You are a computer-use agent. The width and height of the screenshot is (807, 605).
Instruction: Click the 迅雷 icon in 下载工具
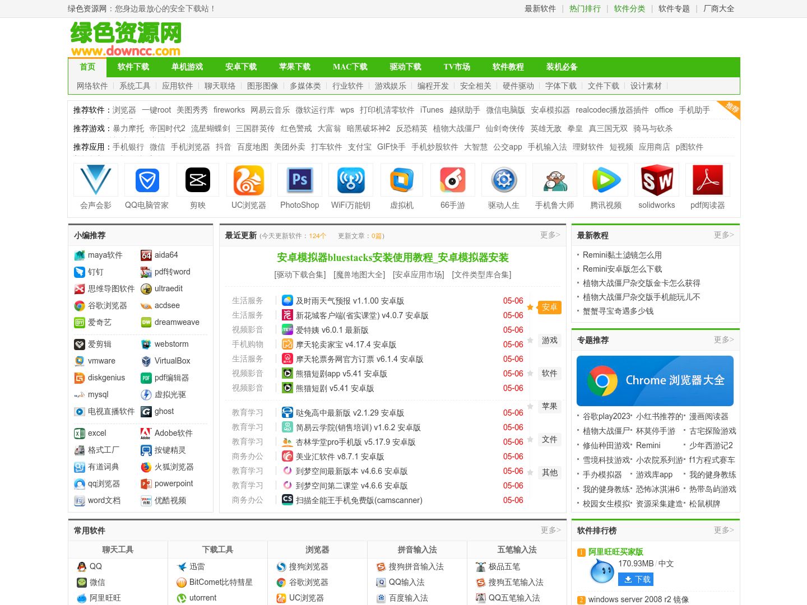tap(182, 567)
